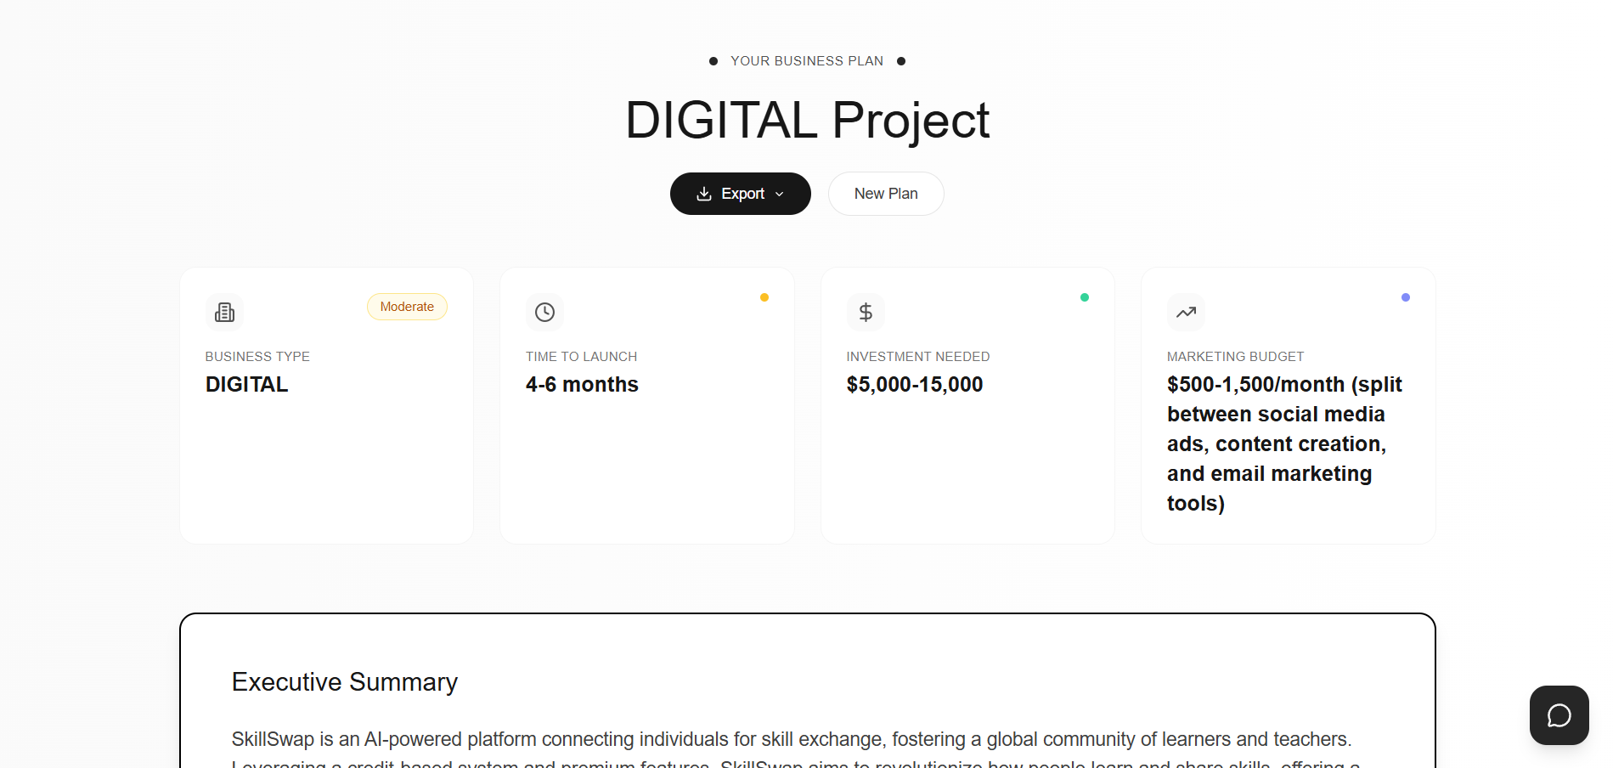
Task: Click the clock icon on Time to Launch card
Action: tap(544, 313)
